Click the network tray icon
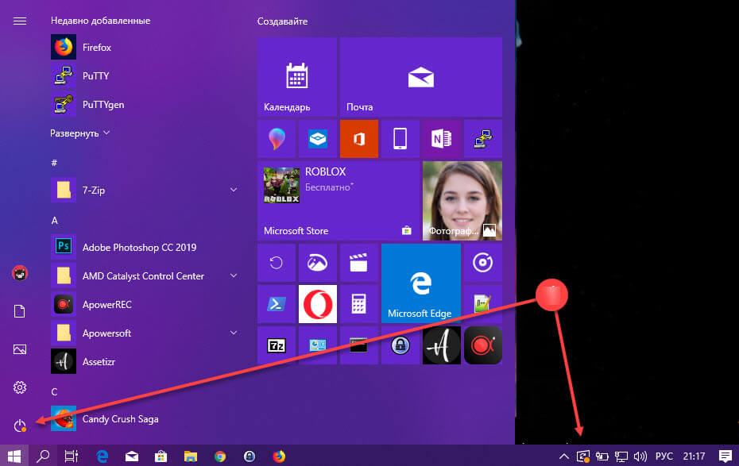Viewport: 739px width, 466px height. click(621, 456)
